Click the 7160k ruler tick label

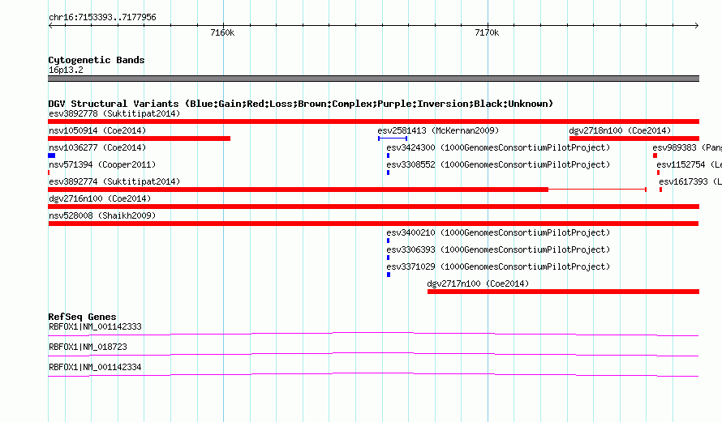pos(222,32)
